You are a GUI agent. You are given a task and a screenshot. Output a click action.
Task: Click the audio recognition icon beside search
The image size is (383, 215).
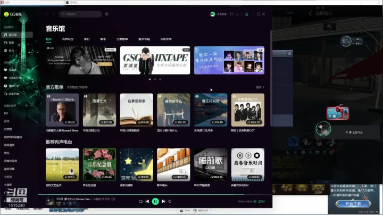click(x=107, y=14)
